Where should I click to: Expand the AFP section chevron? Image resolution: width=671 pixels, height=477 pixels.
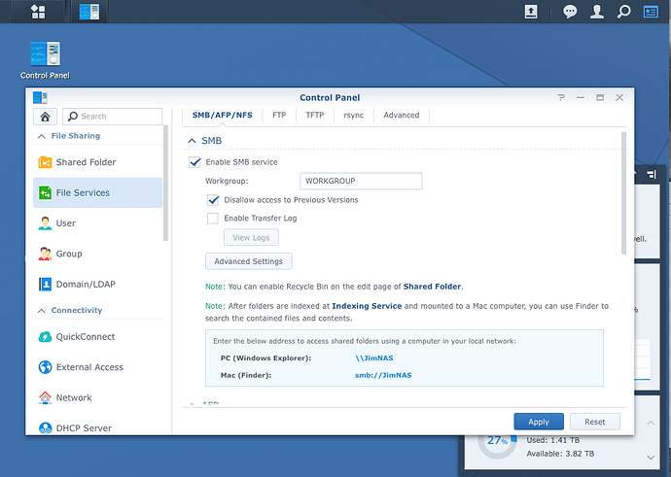192,403
